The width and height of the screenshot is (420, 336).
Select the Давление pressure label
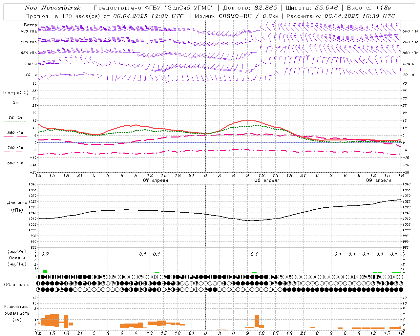17,203
